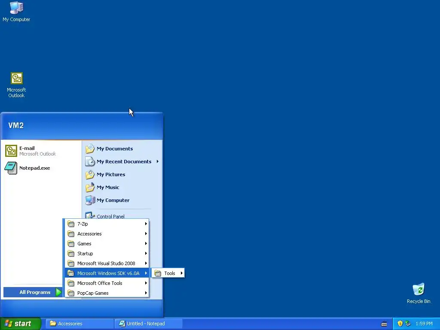Click the My Documents folder icon

point(90,148)
